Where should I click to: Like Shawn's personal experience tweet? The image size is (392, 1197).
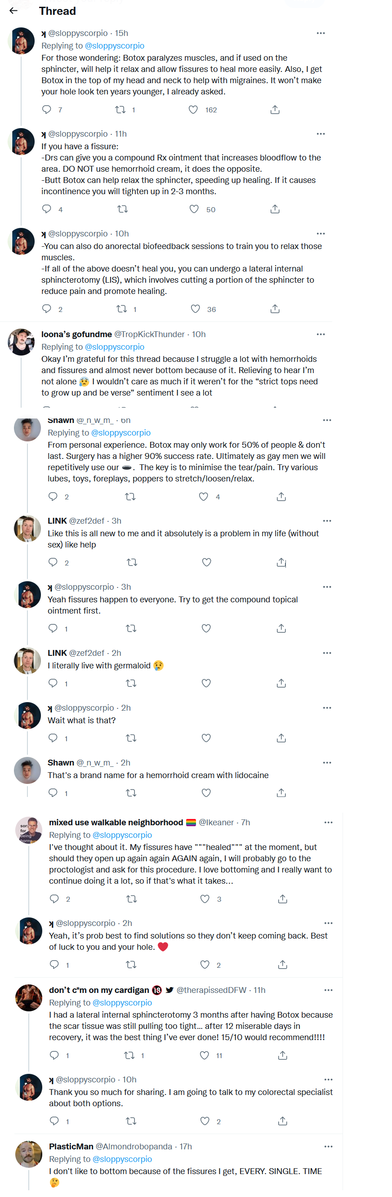coord(204,497)
